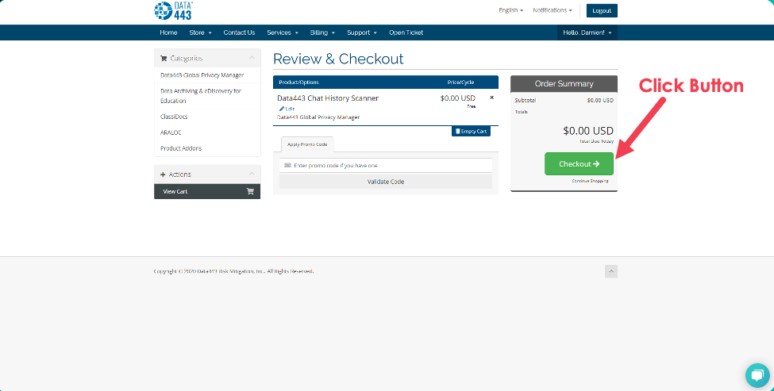This screenshot has height=391, width=774.
Task: Click the green Checkout button
Action: tap(579, 163)
